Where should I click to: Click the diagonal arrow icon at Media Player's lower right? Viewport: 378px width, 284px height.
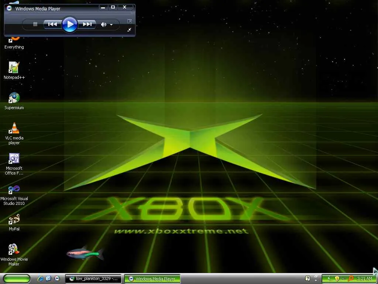point(130,30)
